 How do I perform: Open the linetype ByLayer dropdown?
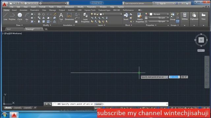coord(159,21)
